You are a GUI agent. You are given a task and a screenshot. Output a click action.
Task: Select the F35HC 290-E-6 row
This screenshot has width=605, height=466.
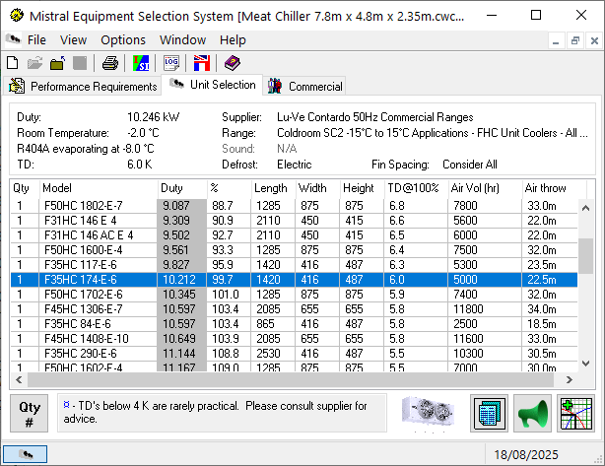[294, 354]
